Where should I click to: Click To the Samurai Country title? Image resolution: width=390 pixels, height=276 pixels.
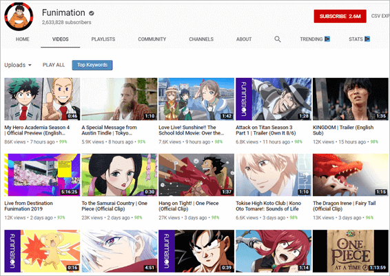[114, 206]
